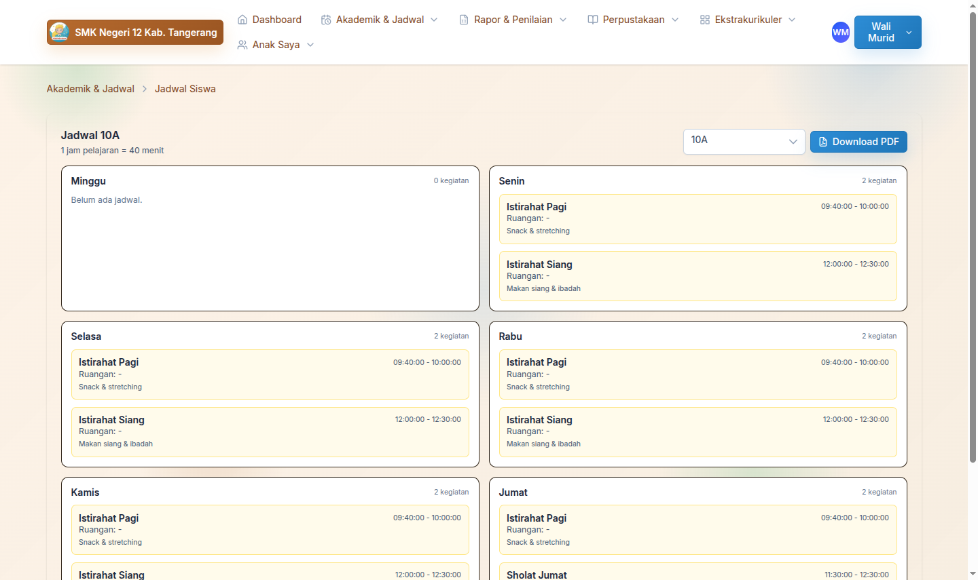Click the Perpustakaan book icon
978x580 pixels.
tap(593, 20)
